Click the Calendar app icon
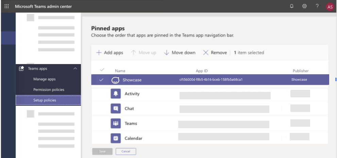 pyautogui.click(x=116, y=138)
